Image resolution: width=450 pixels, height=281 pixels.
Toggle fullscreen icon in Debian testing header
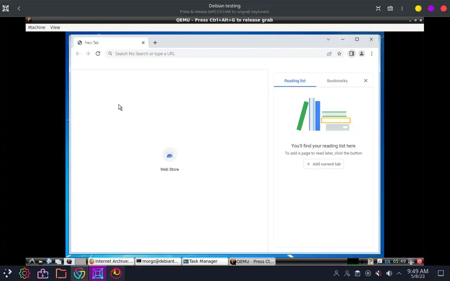[x=378, y=8]
